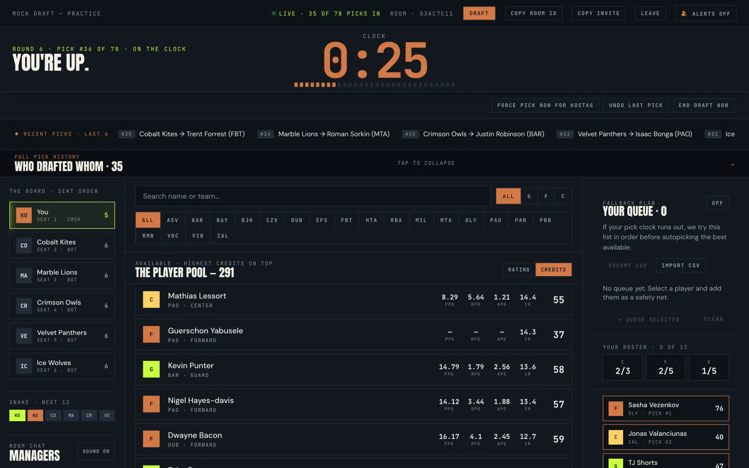
Task: Click the G position badge for Kevin Punter
Action: click(x=151, y=369)
